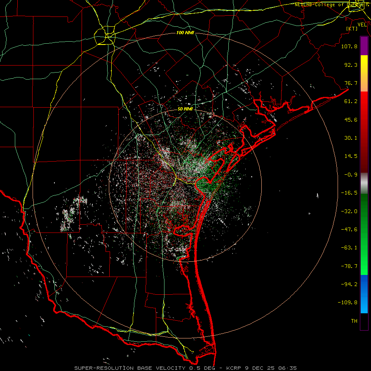Click the -47.6 velocity scale value
The image size is (371, 371).
pos(349,230)
